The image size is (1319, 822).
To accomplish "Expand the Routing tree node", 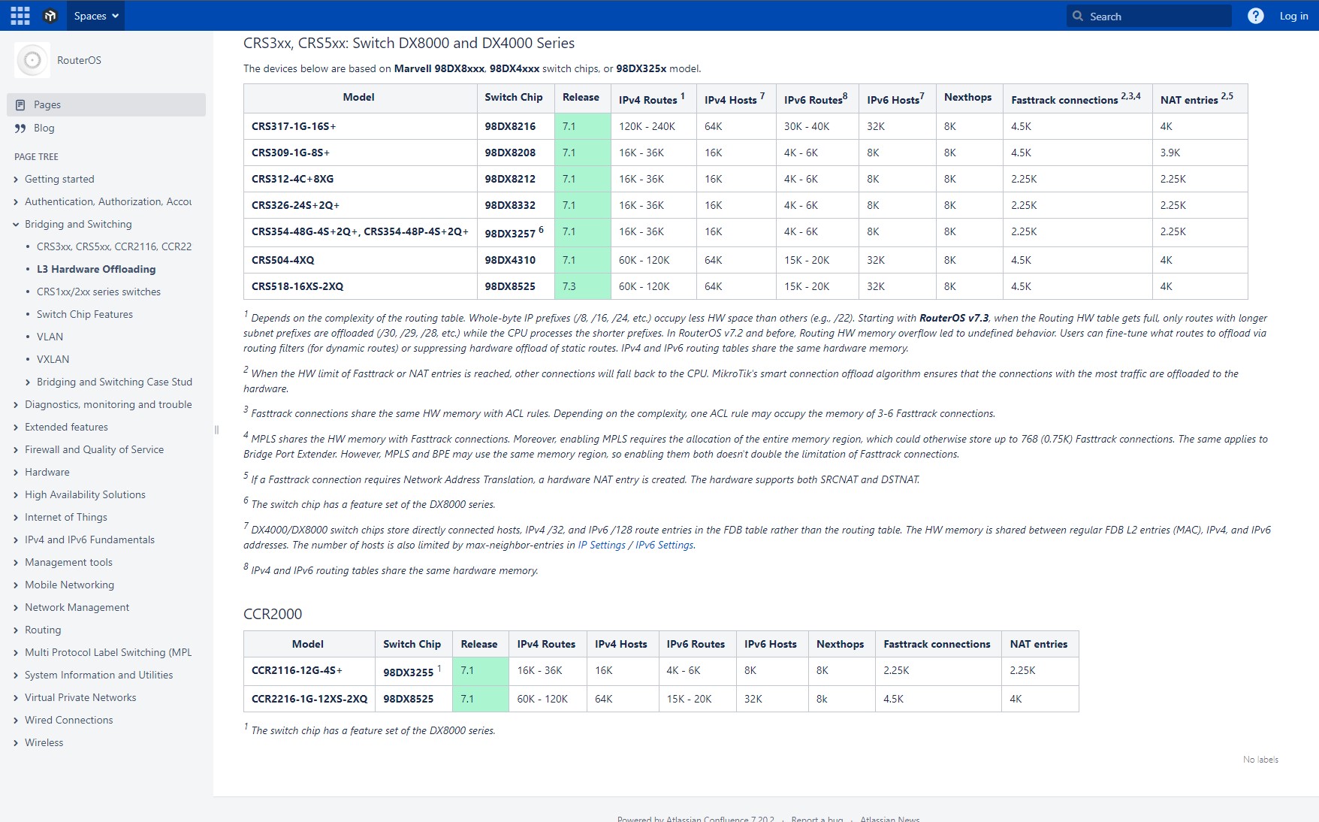I will click(x=16, y=630).
